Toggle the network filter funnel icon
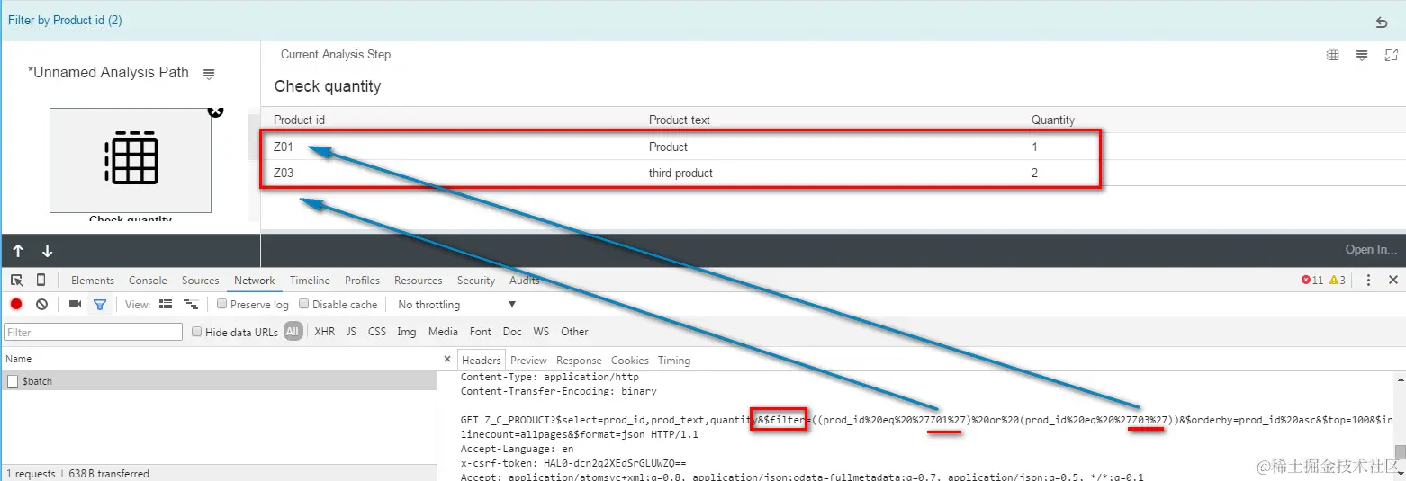Viewport: 1406px width, 481px height. [100, 305]
